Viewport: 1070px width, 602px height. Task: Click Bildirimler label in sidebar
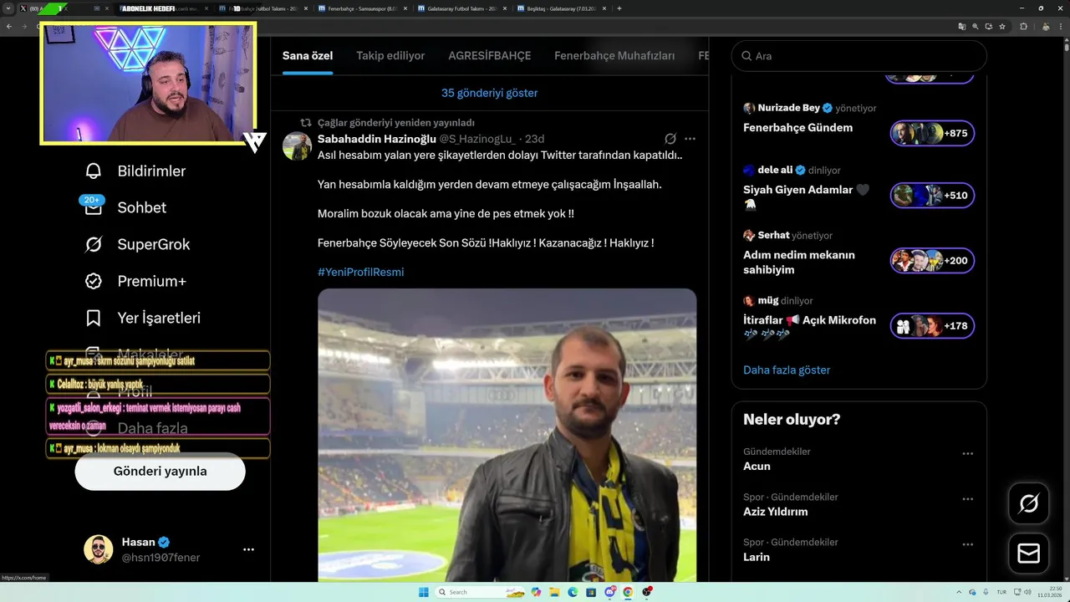[x=151, y=171]
